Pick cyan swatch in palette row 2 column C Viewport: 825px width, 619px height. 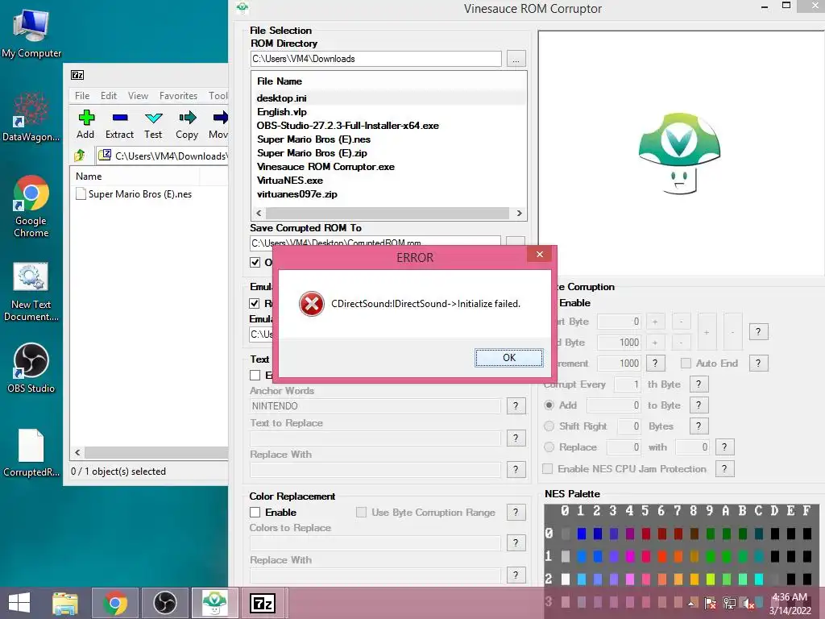tap(758, 579)
